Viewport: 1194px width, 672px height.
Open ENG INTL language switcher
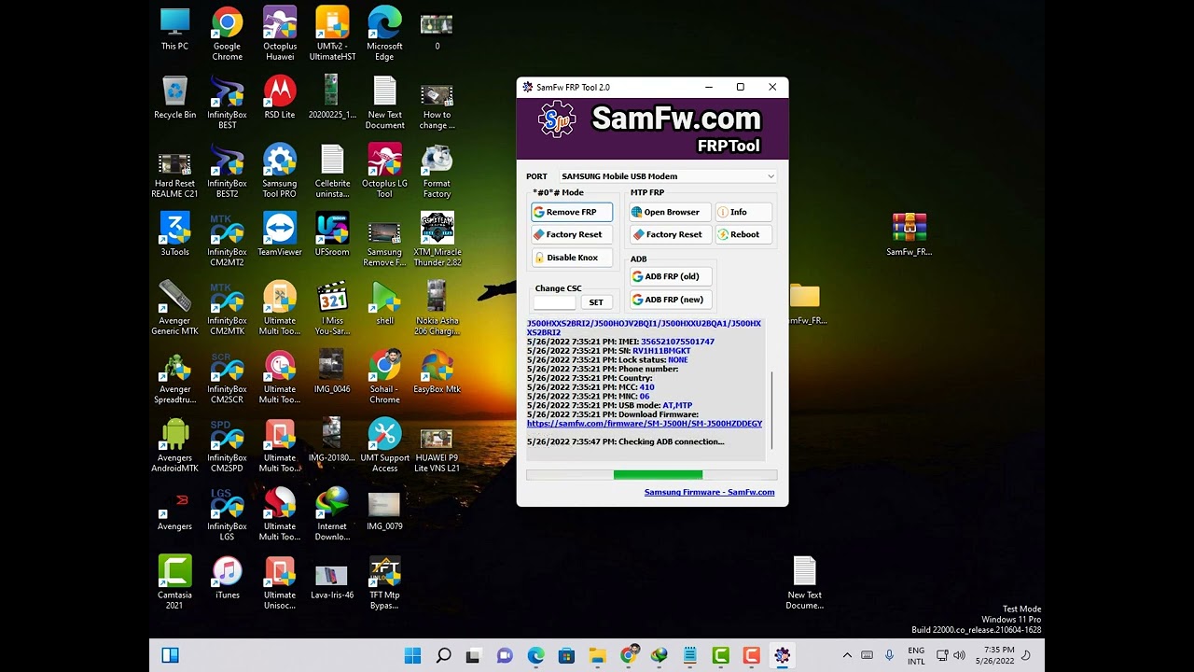click(x=916, y=656)
